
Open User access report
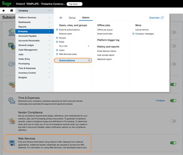pyautogui.click(x=106, y=55)
